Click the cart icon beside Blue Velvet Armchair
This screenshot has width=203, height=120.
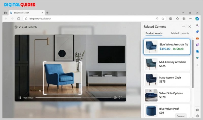(x=187, y=45)
